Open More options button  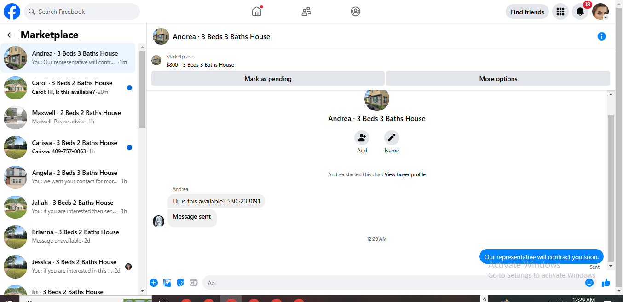coord(498,79)
